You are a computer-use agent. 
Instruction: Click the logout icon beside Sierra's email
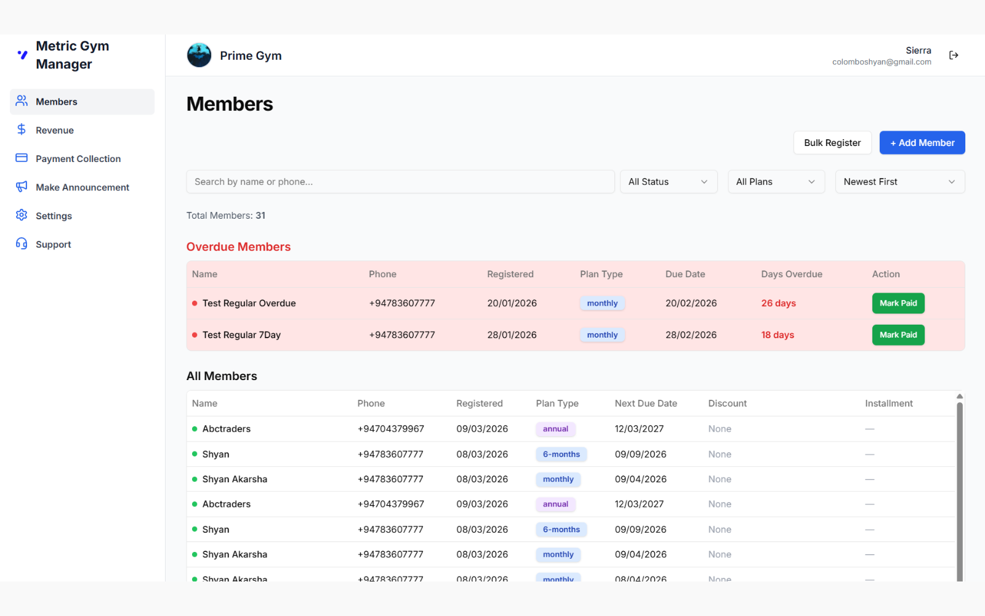click(x=953, y=55)
